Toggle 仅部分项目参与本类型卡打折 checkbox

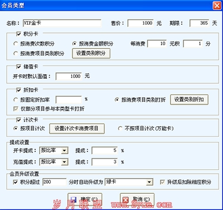[x=16, y=109]
